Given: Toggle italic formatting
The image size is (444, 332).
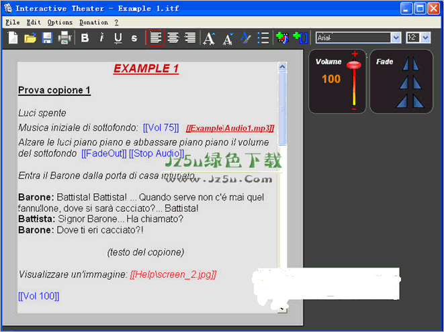Looking at the screenshot, I should click(101, 38).
